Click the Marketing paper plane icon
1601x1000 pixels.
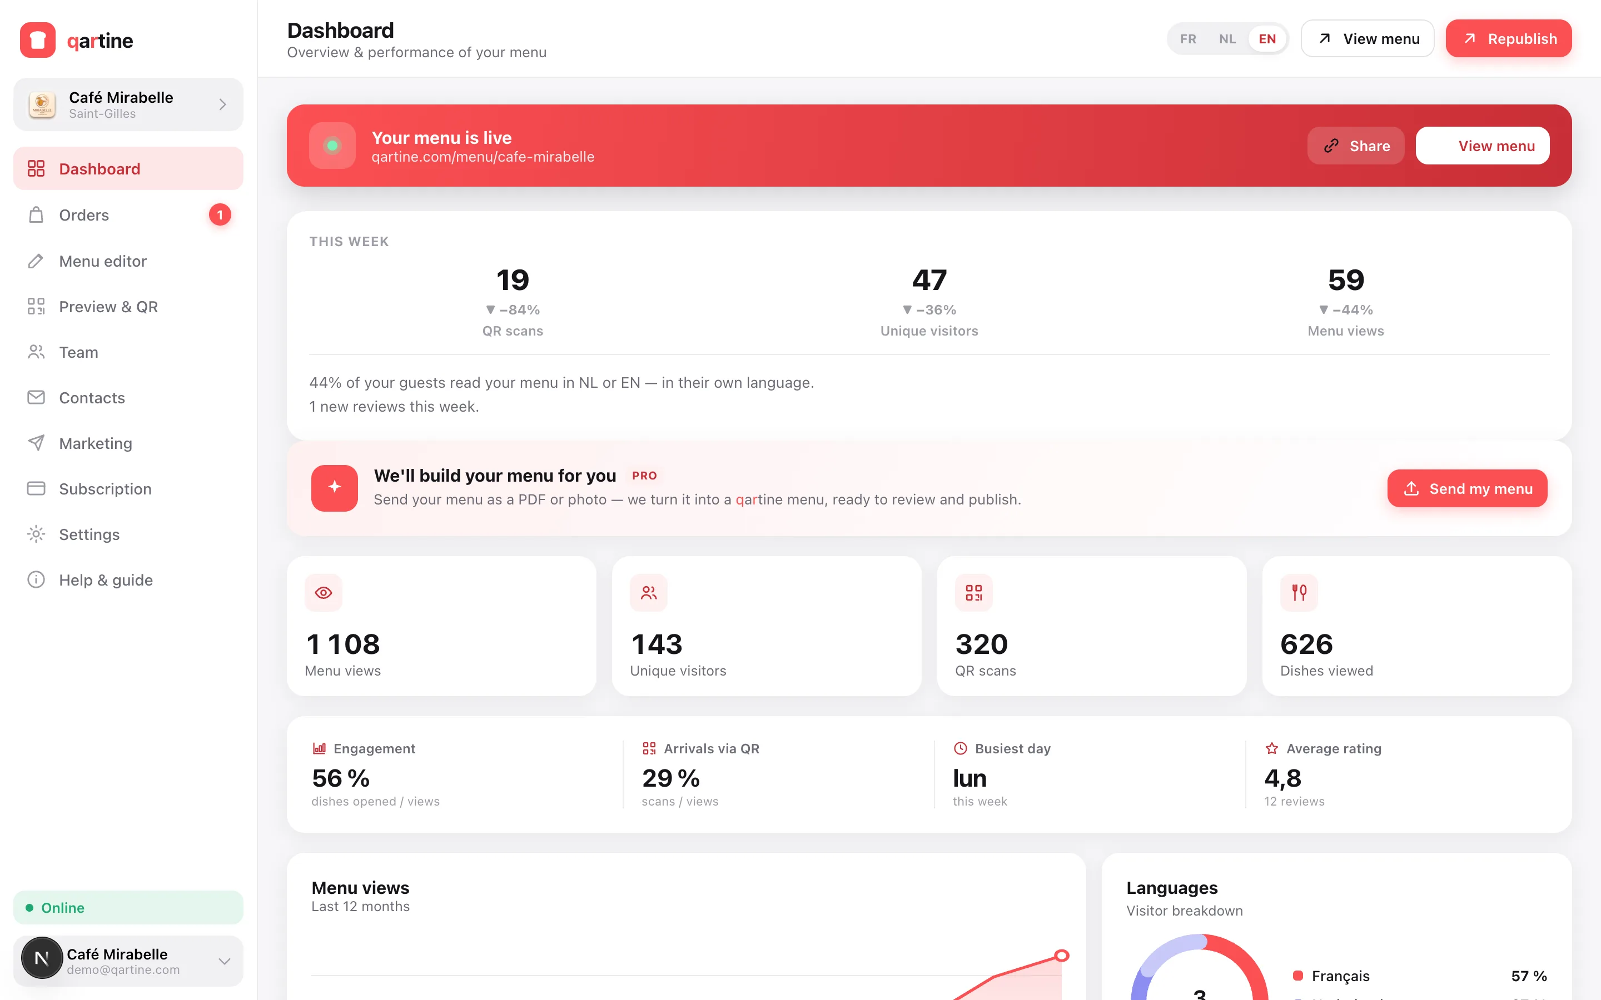click(36, 443)
